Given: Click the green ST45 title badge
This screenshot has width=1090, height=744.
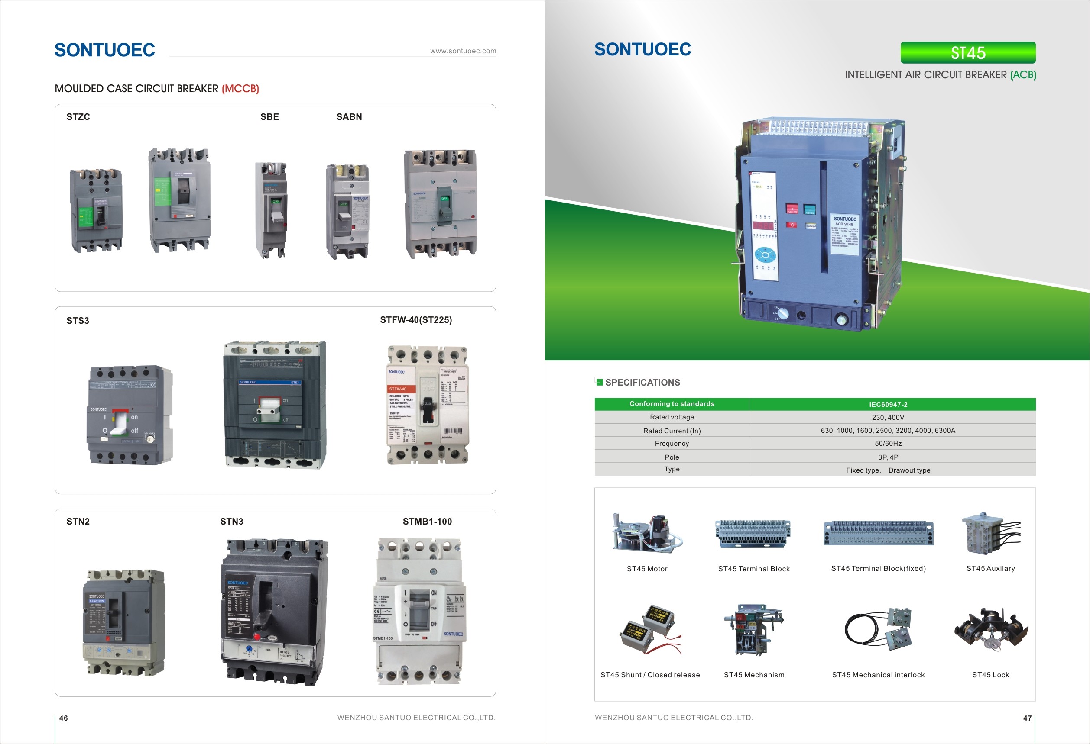Looking at the screenshot, I should tap(968, 52).
